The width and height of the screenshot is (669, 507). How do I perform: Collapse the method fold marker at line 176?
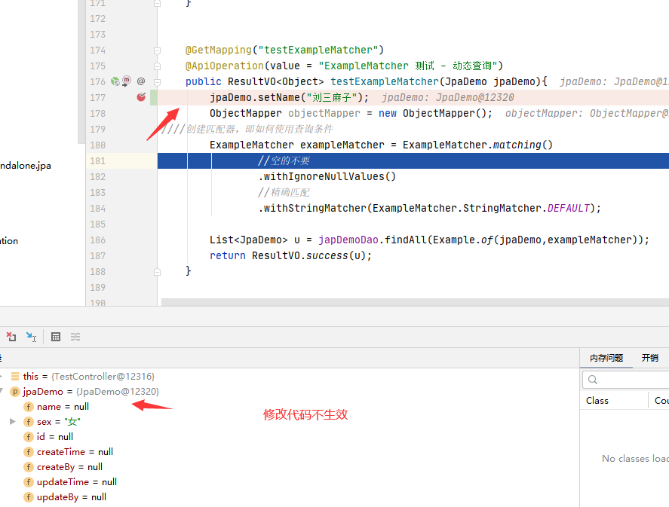point(157,82)
